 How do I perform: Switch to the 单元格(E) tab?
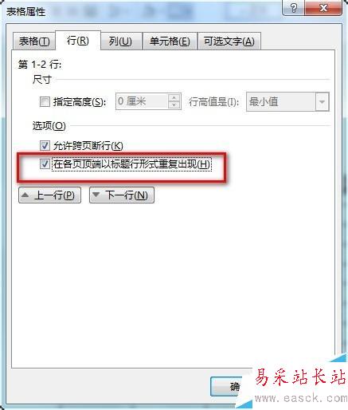[170, 41]
